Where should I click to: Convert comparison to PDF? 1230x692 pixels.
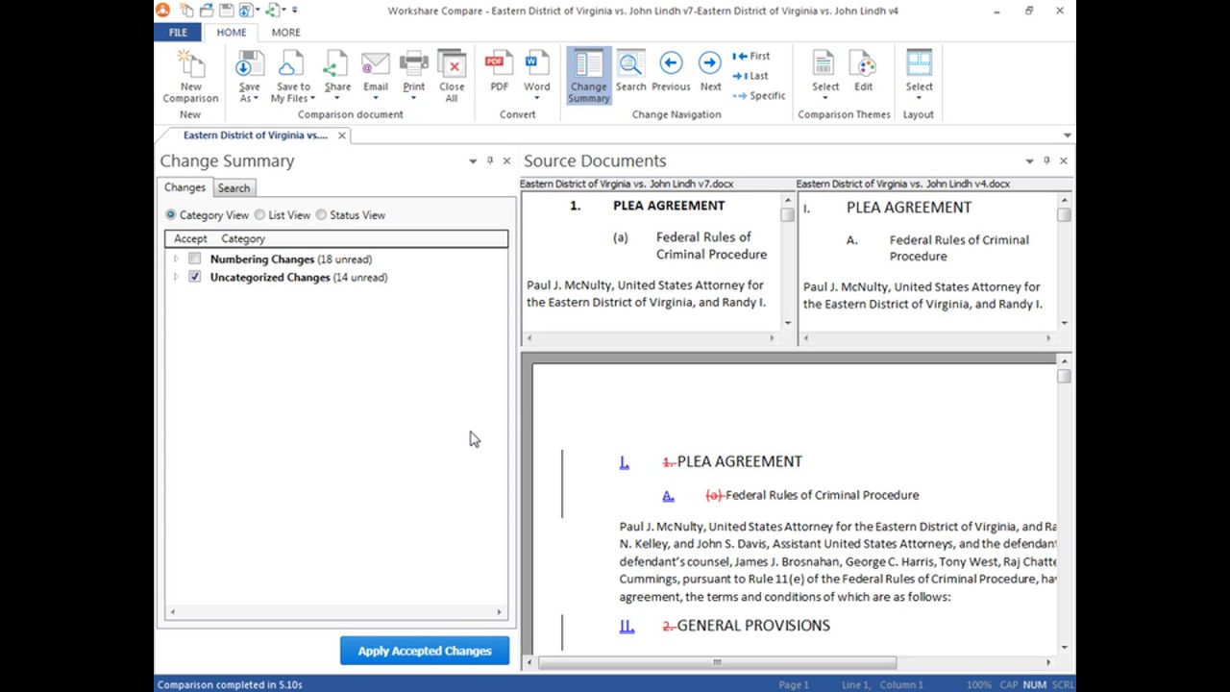500,72
